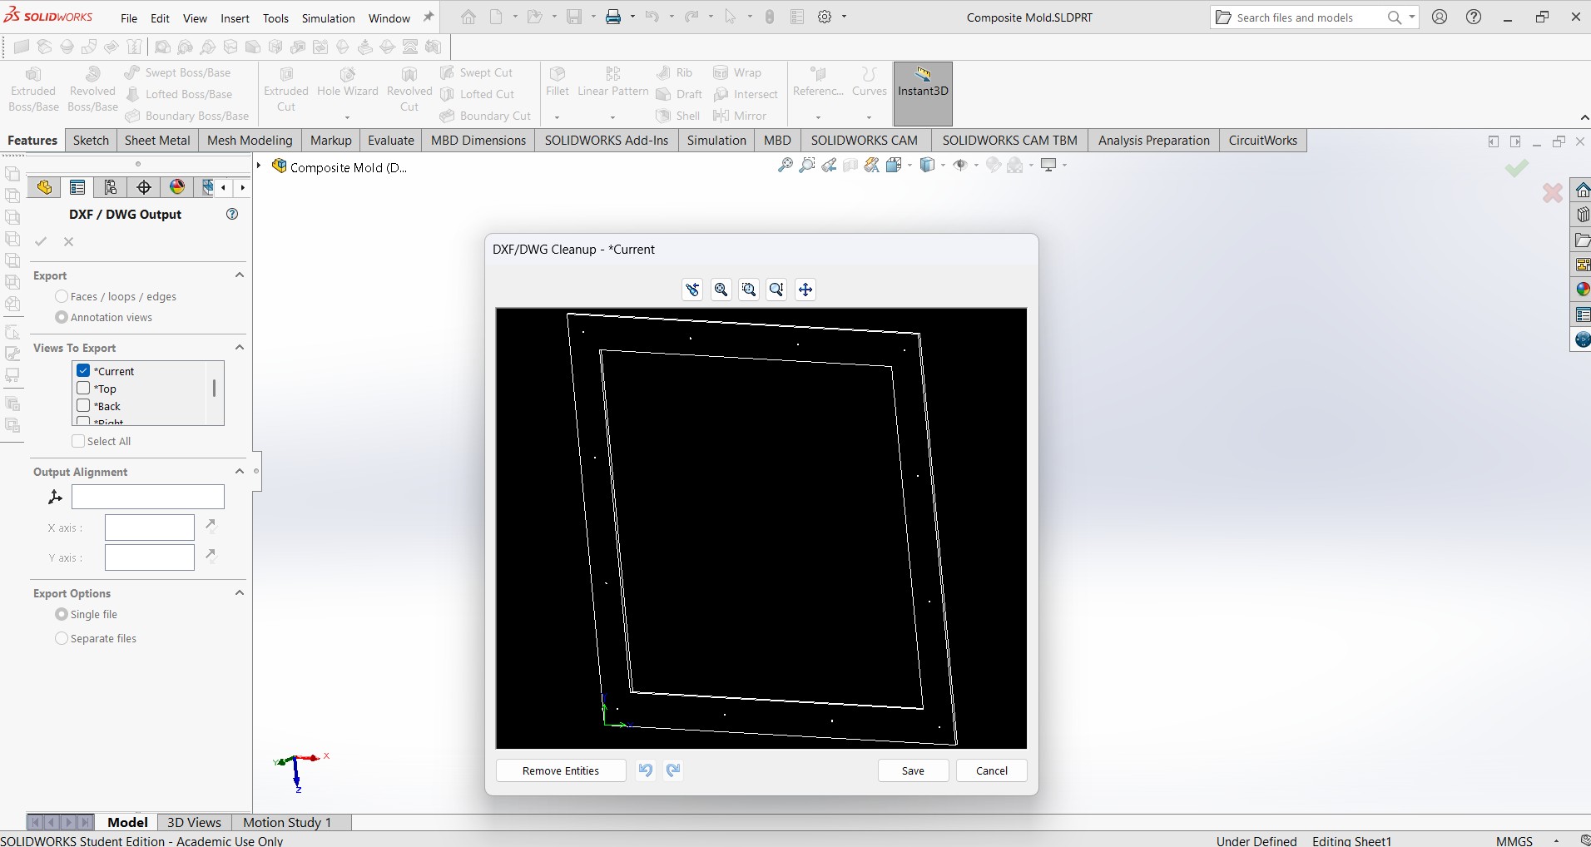Collapse the Views To Export section

(x=240, y=348)
